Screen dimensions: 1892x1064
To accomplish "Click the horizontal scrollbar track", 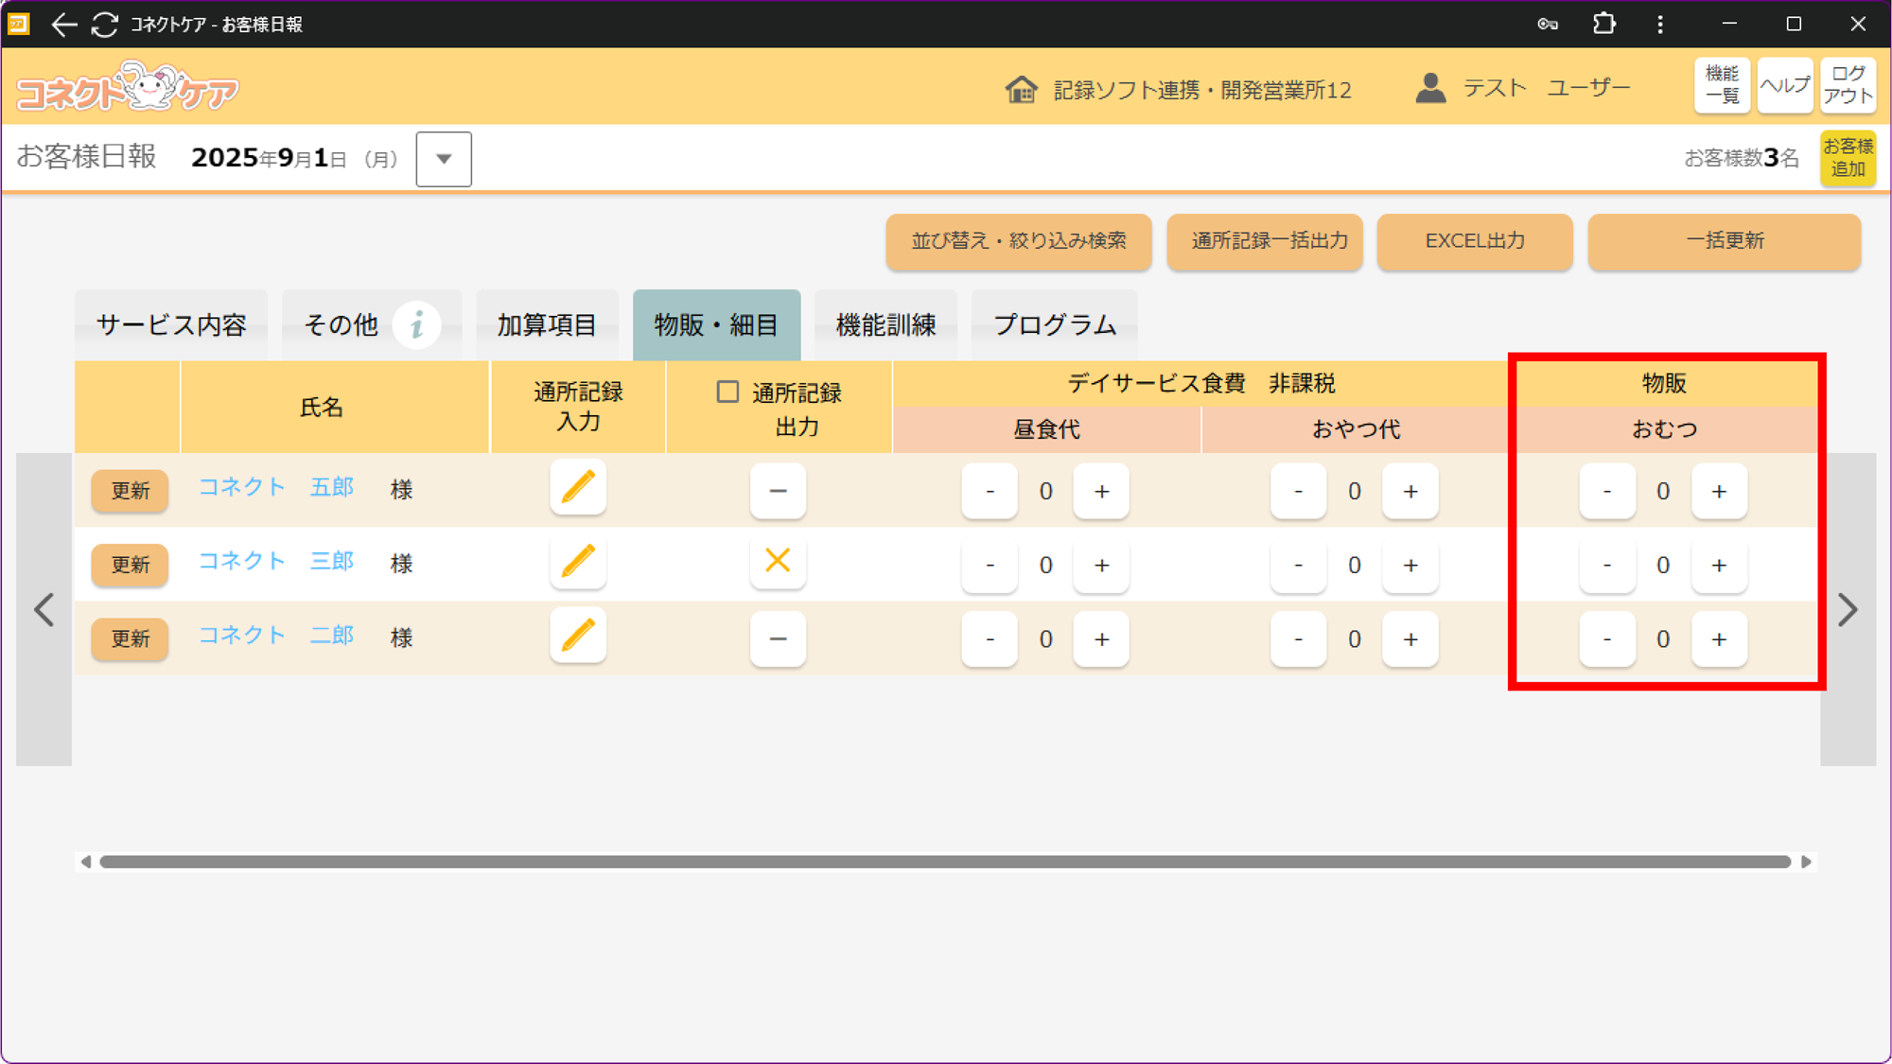I will click(x=944, y=862).
